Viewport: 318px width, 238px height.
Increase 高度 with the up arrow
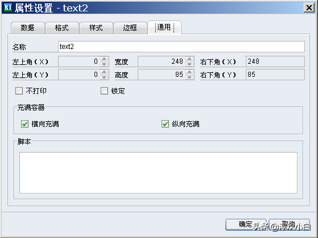click(189, 72)
